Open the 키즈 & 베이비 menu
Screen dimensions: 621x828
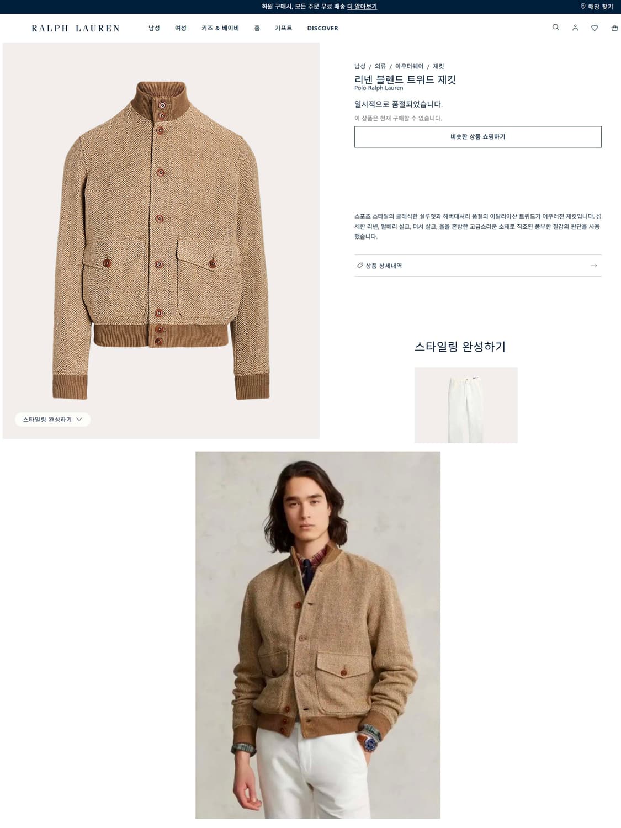[220, 28]
